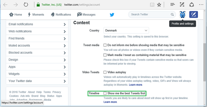Add page to favorites star
The width and height of the screenshot is (207, 107).
point(159,5)
